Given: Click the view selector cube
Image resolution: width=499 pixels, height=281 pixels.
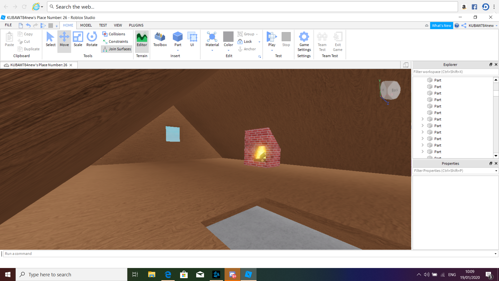Looking at the screenshot, I should [x=390, y=90].
